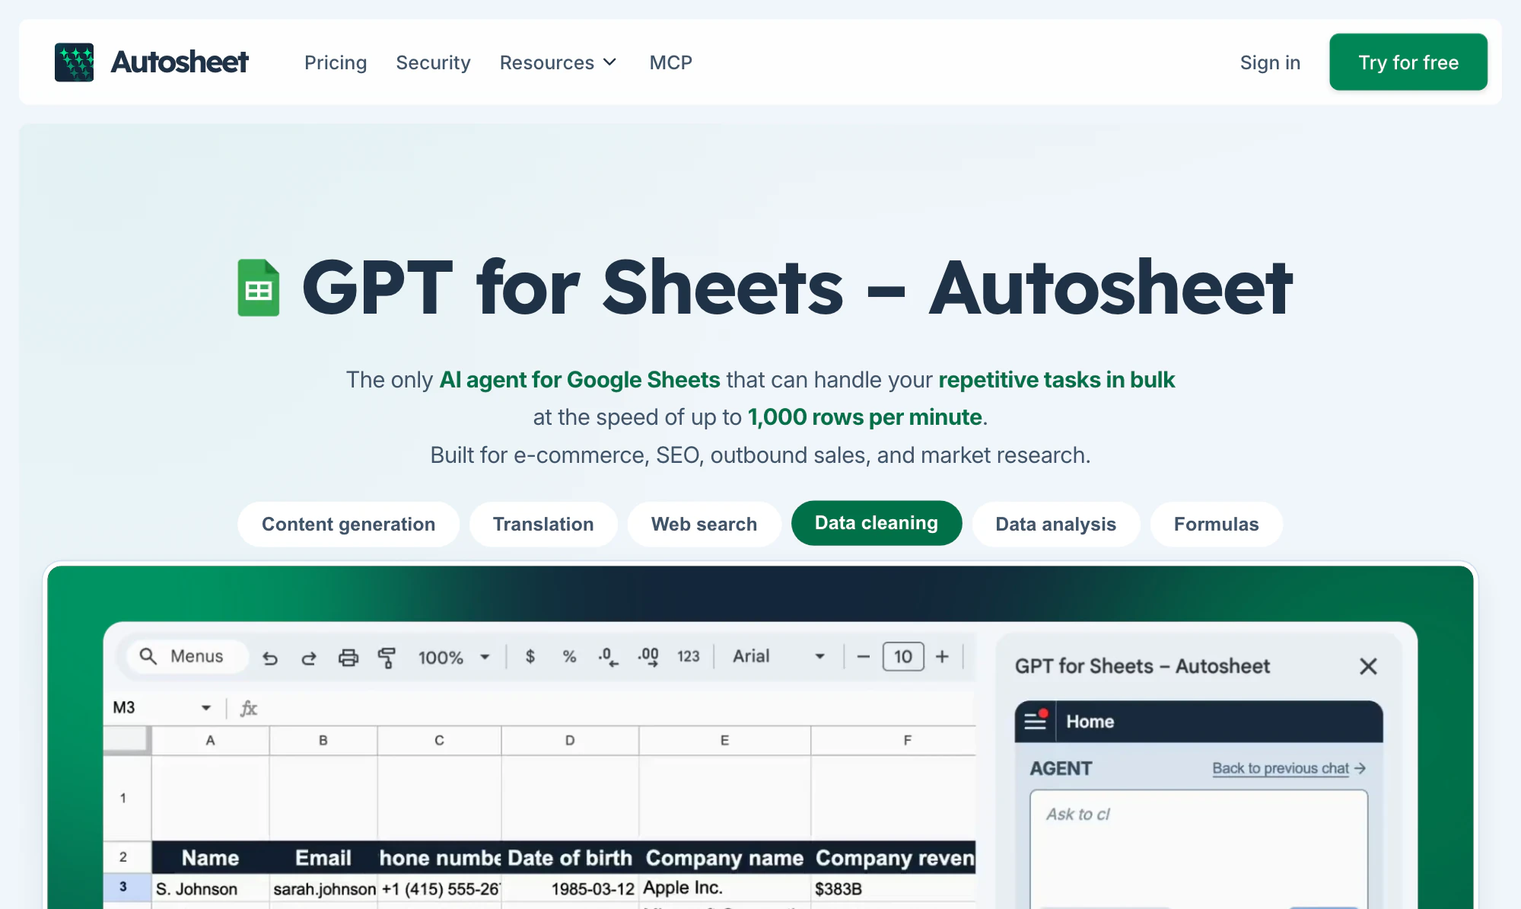
Task: Click the redo arrow in sheet toolbar
Action: point(309,658)
